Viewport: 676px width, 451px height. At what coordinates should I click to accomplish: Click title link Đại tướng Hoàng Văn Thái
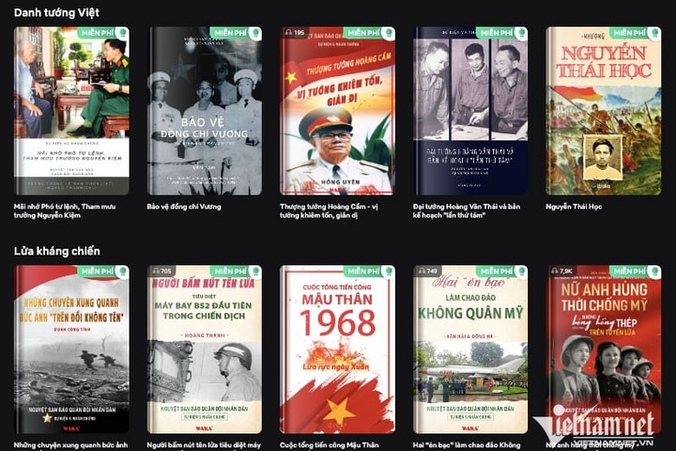point(467,210)
